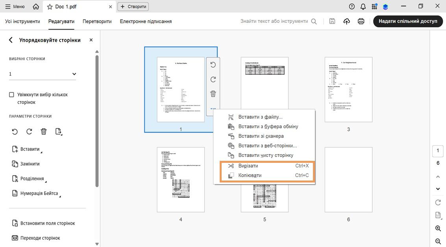446x247 pixels.
Task: Select page 3 thumbnail
Action: (348, 90)
